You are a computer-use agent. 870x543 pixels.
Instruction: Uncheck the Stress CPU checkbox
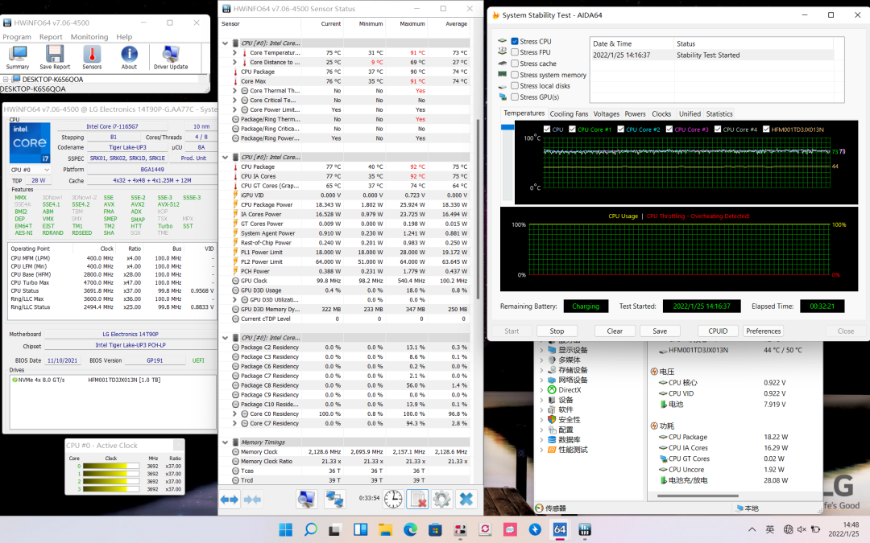[515, 41]
